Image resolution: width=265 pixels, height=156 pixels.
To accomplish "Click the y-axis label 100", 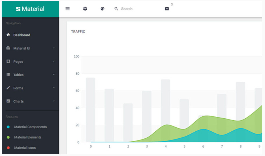I will click(76, 56).
